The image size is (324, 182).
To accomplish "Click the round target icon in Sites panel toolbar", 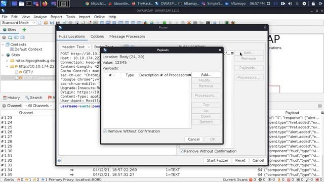I will pos(4,37).
